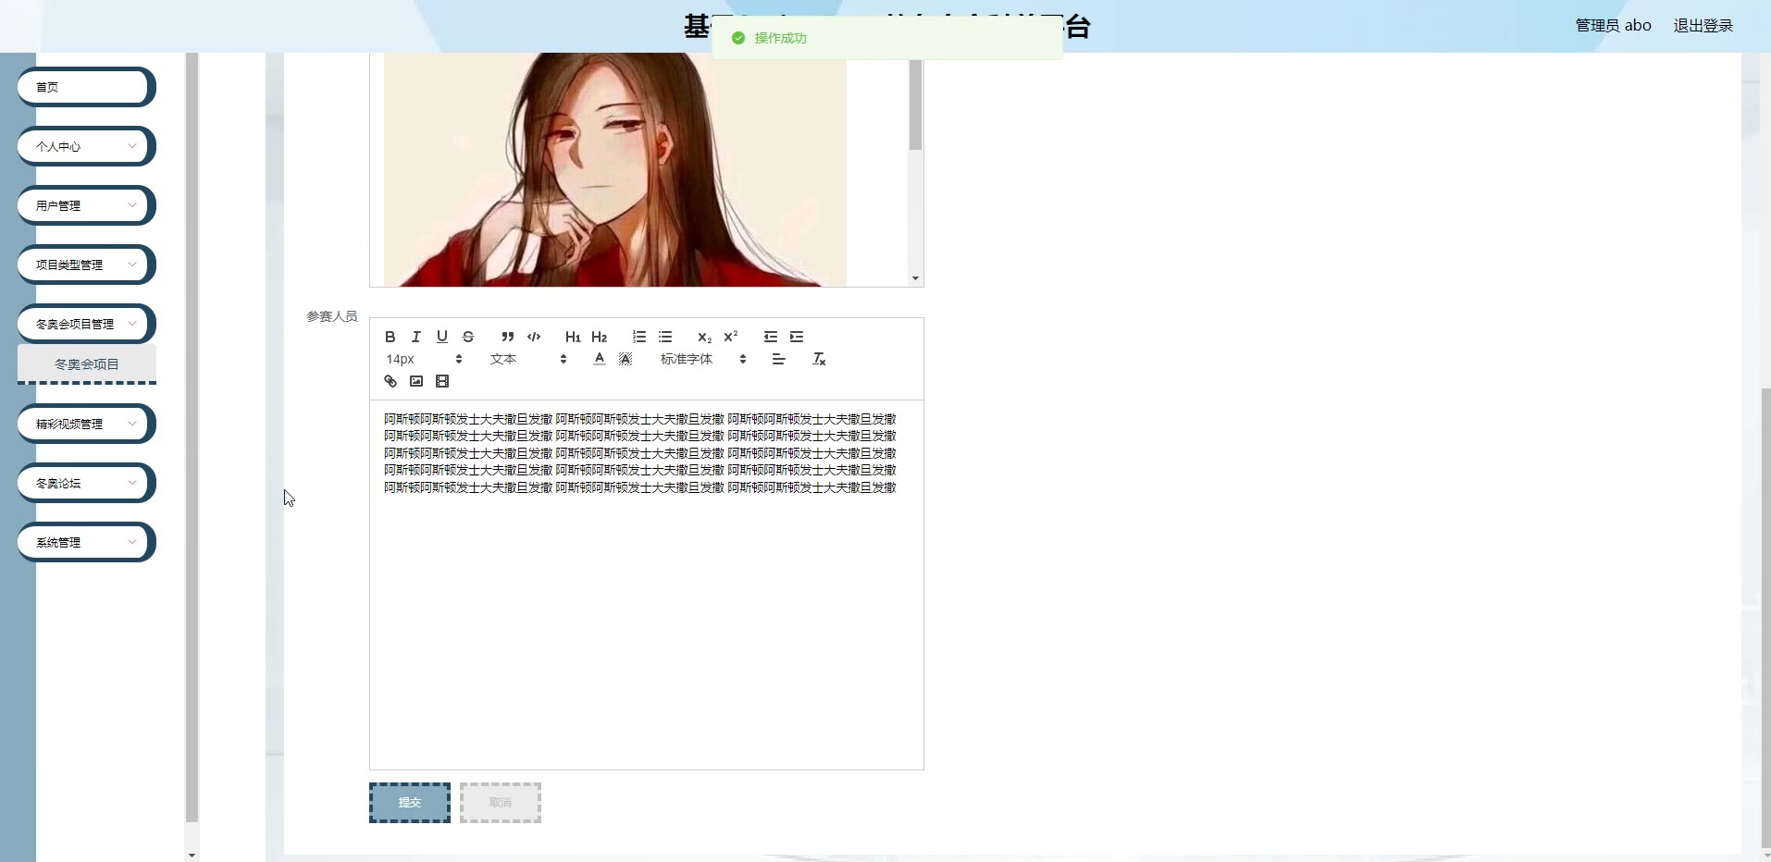Apply superscript formatting

[731, 337]
